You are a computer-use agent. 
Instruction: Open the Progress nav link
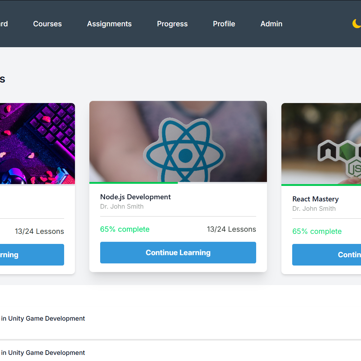[172, 24]
